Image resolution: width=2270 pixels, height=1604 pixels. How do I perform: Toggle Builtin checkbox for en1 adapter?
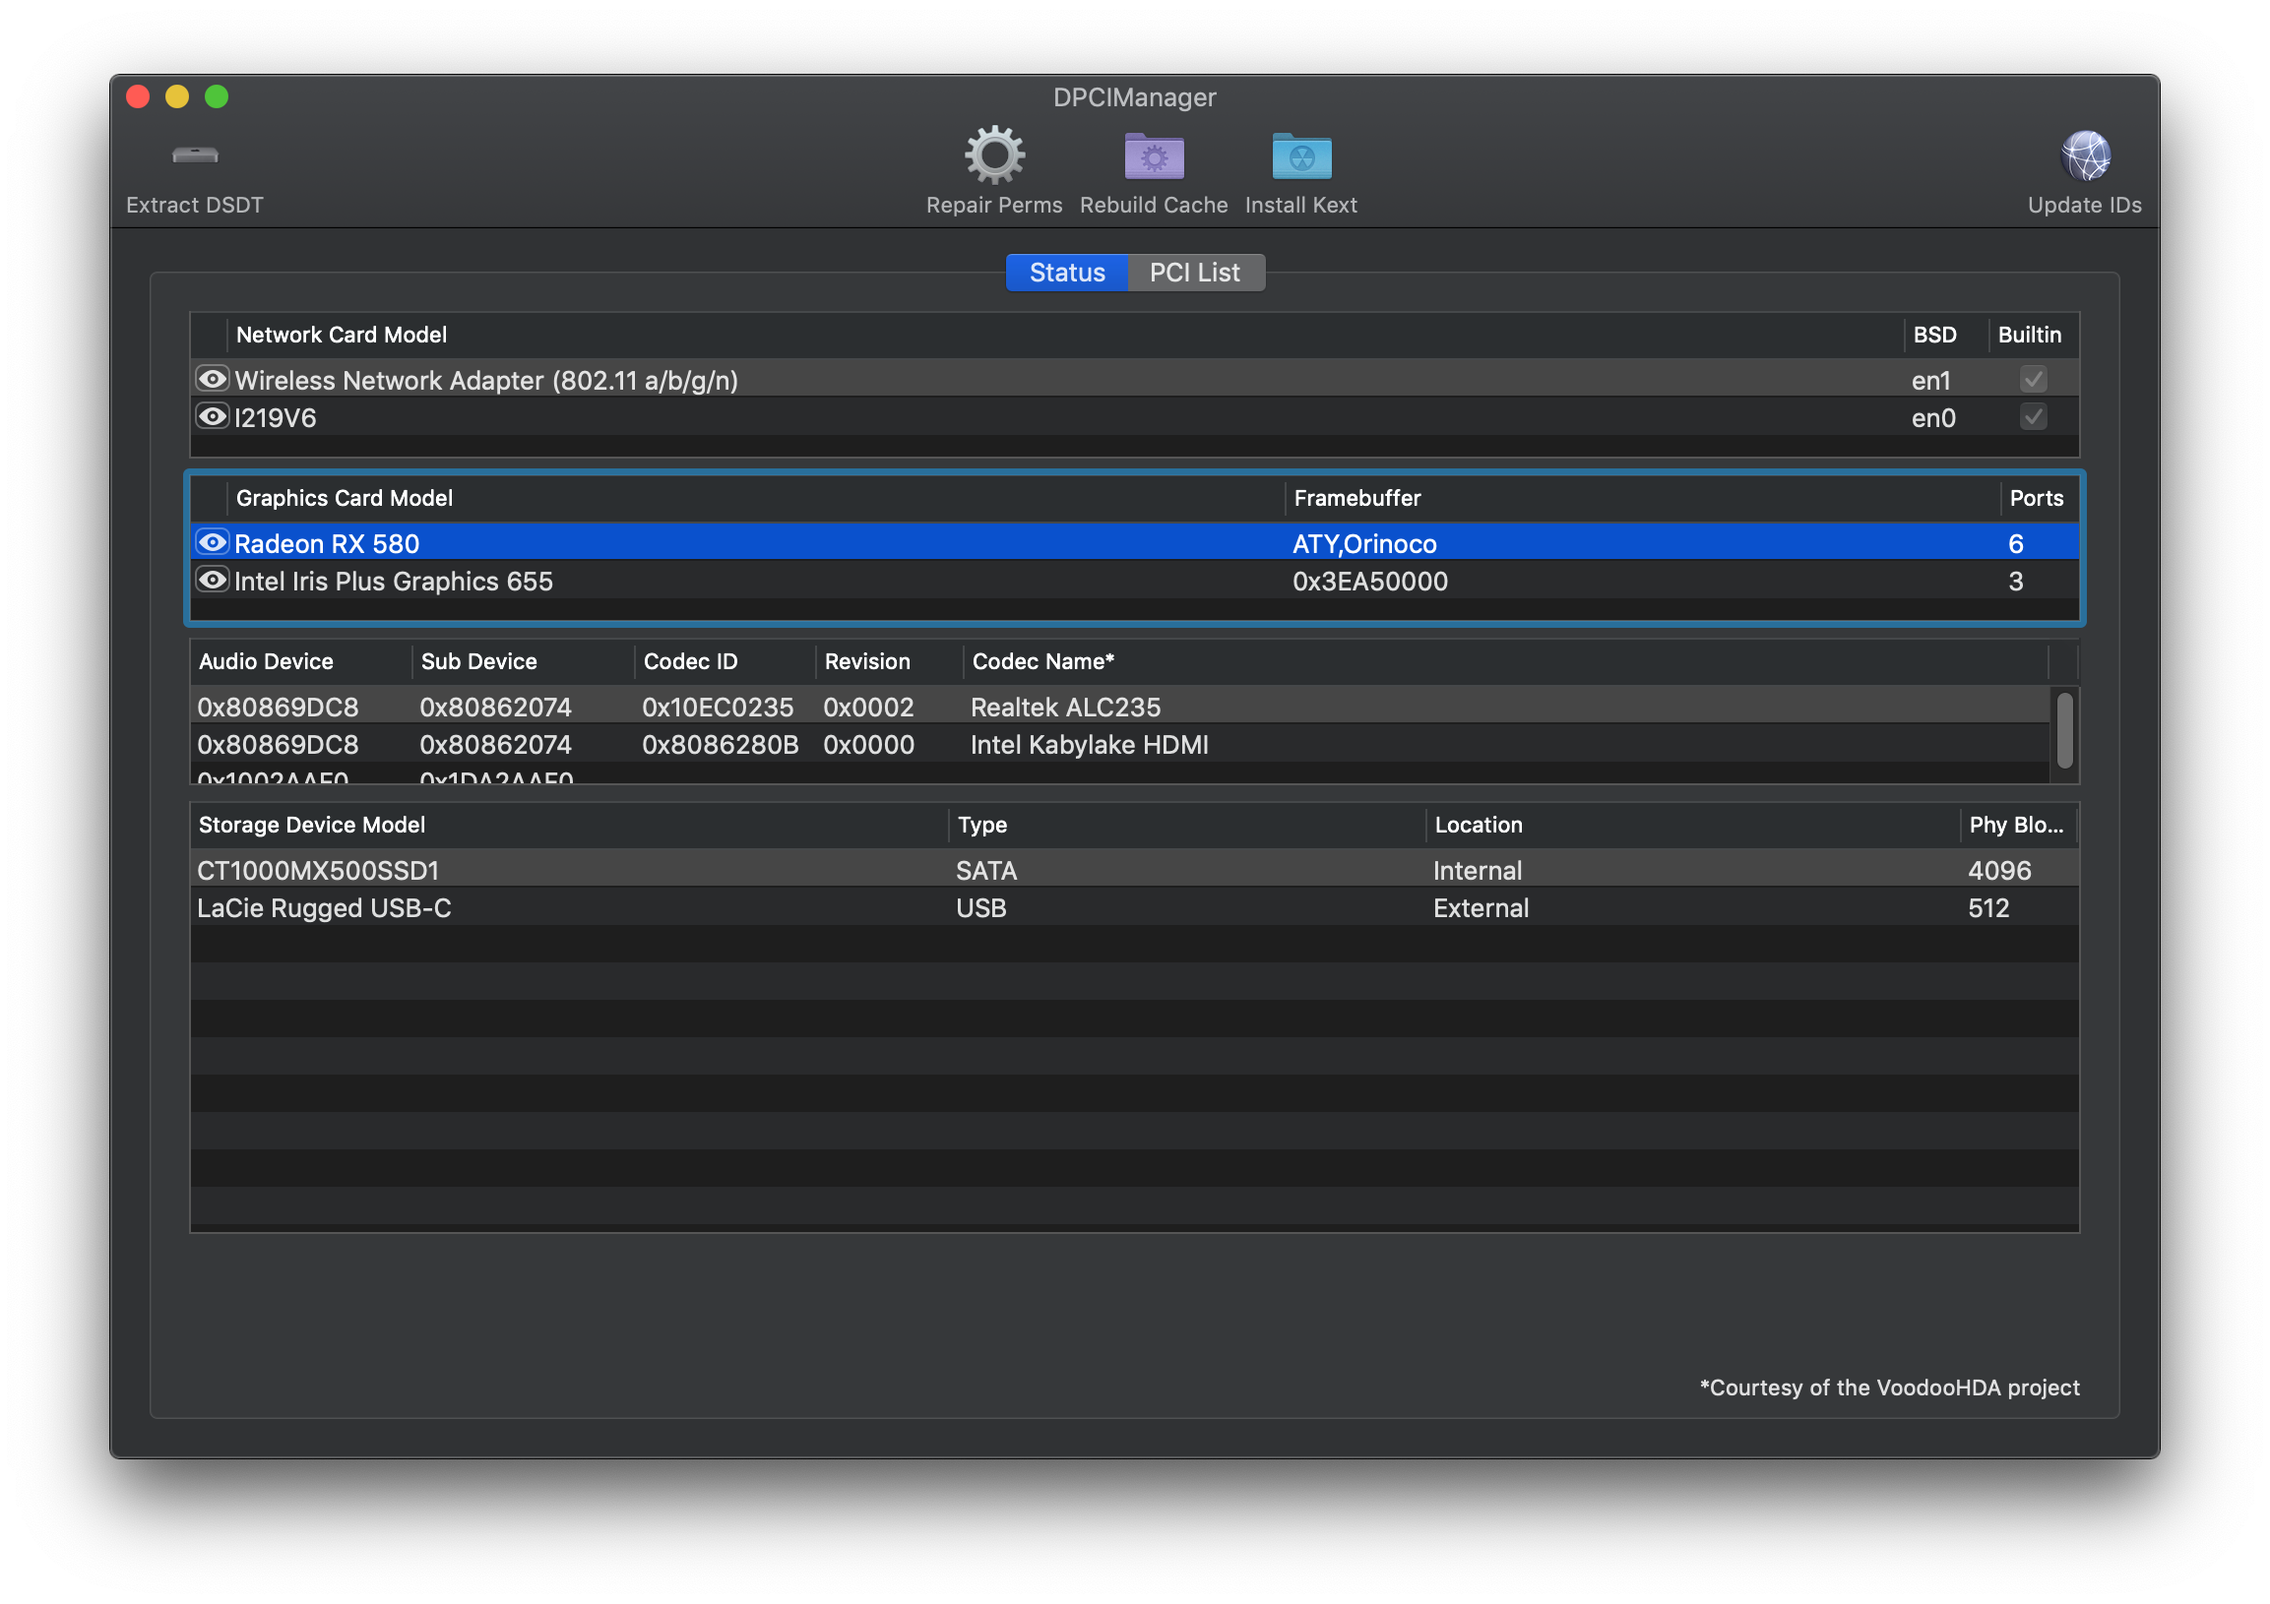coord(2033,380)
